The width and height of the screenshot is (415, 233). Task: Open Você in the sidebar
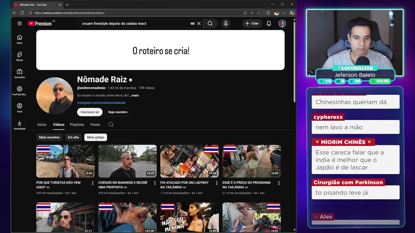[x=19, y=108]
